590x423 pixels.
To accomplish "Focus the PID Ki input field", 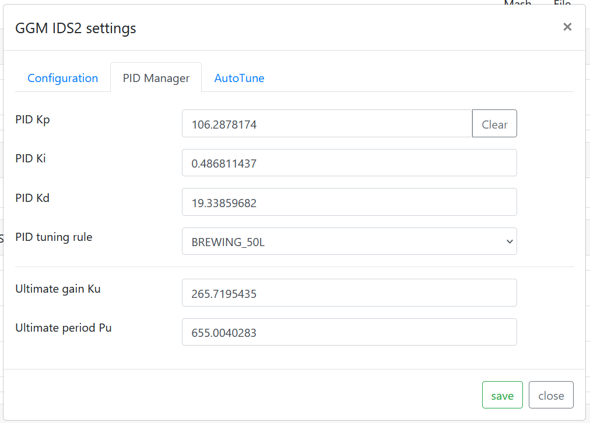I will point(349,163).
